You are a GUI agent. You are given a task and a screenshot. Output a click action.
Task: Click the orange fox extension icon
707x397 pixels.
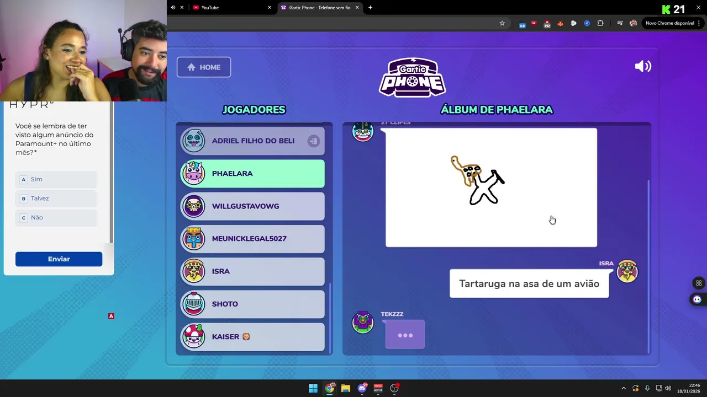(560, 23)
